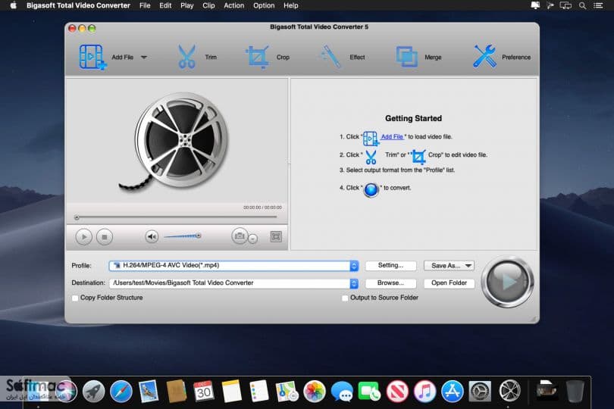614x409 pixels.
Task: Click blue convert orb in Getting Started
Action: coord(371,190)
